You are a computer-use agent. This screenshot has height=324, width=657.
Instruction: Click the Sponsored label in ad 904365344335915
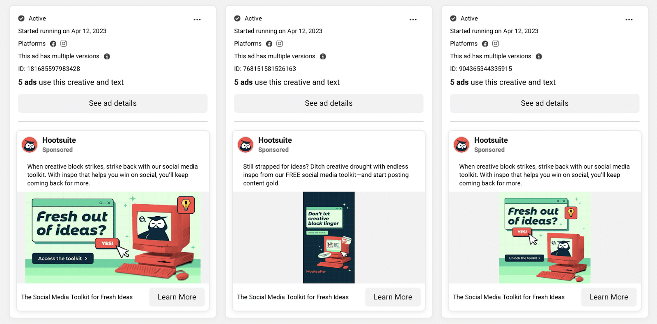coord(489,150)
